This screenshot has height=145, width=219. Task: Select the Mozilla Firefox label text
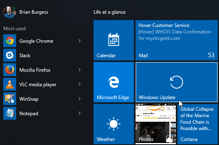point(35,70)
